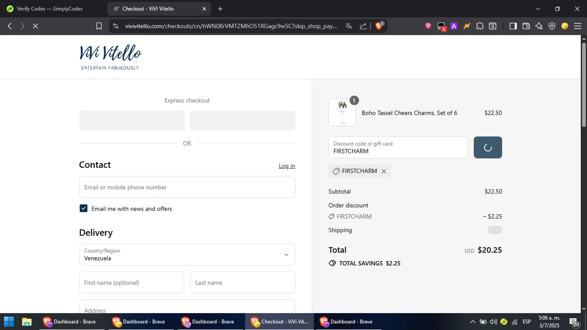
Task: Open Brave Shields lion icon
Action: click(x=379, y=26)
